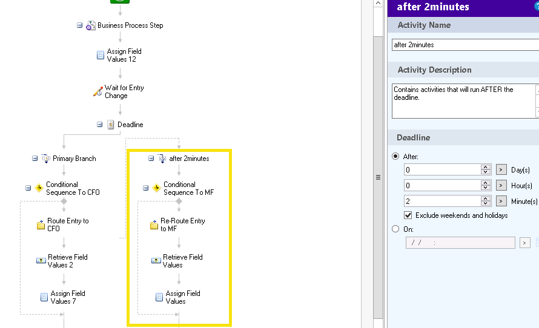Decrease the Minute(s) value with down arrow
539x328 pixels.
(x=486, y=204)
